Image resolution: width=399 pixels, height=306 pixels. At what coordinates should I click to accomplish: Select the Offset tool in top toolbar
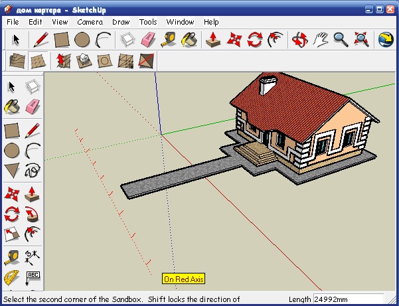(276, 40)
